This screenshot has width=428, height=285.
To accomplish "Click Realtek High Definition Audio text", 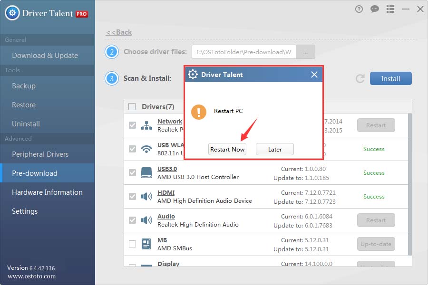I will (198, 225).
